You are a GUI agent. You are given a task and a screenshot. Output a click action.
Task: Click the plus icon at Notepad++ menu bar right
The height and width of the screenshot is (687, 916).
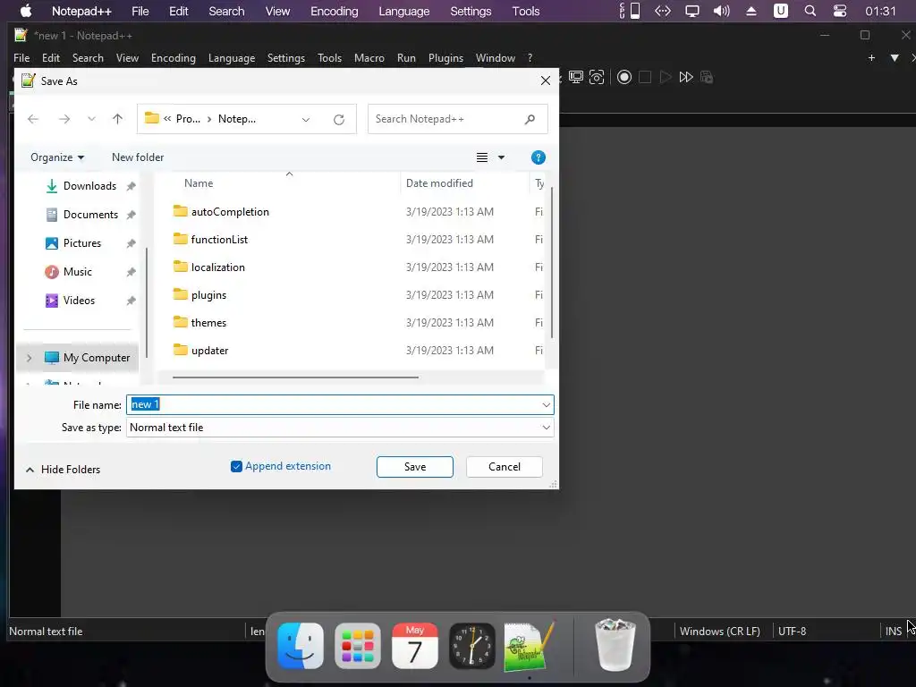click(871, 58)
